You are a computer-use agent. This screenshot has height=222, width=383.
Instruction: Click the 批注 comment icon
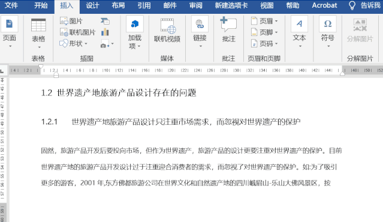pos(228,24)
